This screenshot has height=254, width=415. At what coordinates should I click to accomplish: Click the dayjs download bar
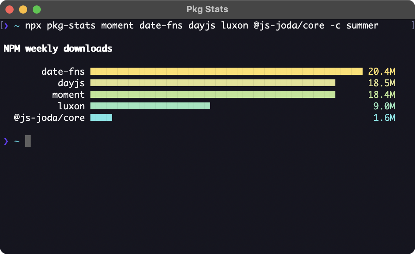click(213, 83)
